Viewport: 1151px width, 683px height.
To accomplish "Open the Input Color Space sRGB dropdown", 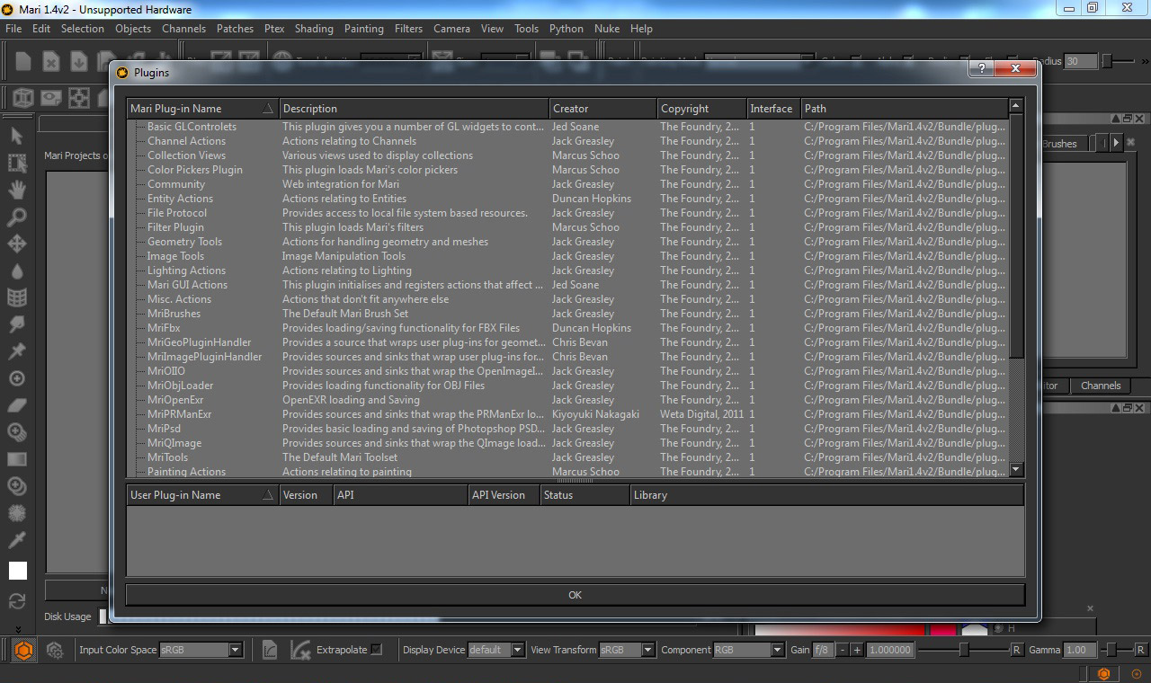I will [201, 650].
